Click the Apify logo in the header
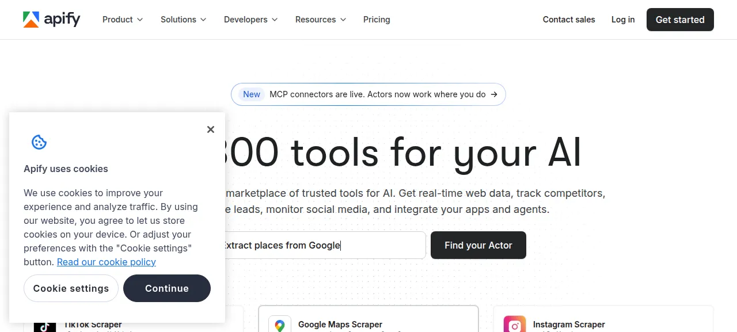Screen dimensions: 737x332 52,20
